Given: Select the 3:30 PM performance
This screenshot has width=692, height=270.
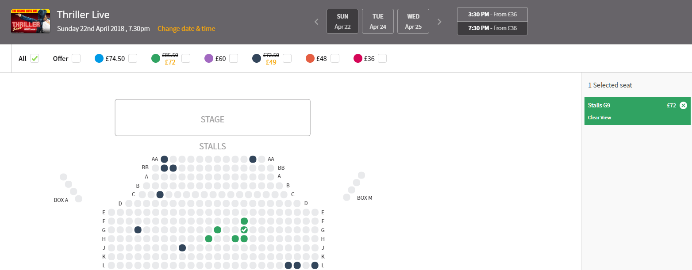Looking at the screenshot, I should 492,14.
